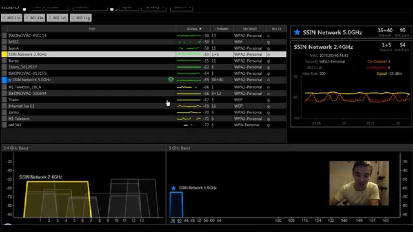Click the star in the SSIN Network 5.0GHz details header

297,32
